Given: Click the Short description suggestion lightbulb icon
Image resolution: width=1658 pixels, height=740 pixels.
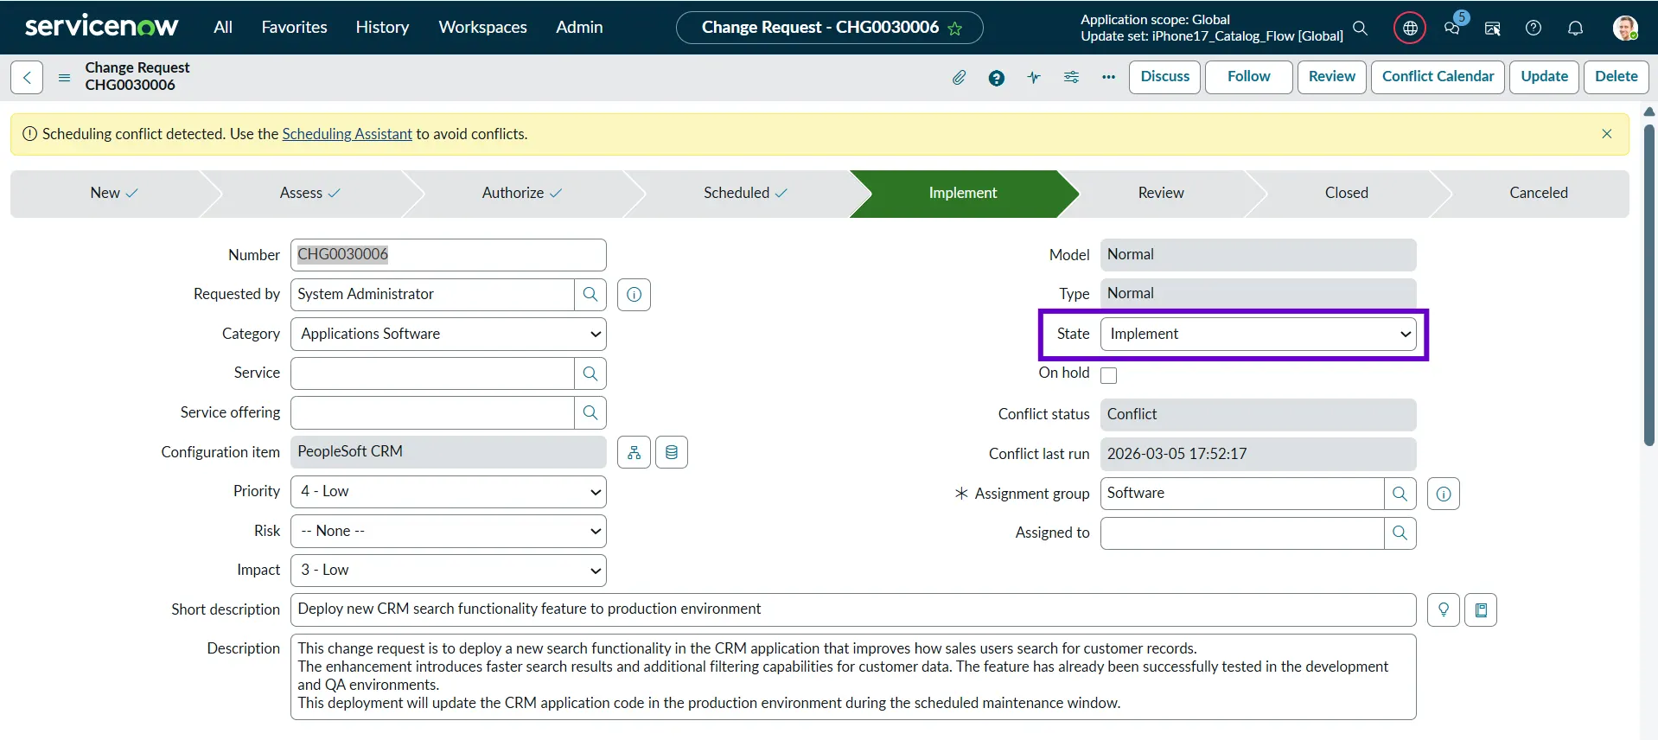Looking at the screenshot, I should pyautogui.click(x=1443, y=610).
